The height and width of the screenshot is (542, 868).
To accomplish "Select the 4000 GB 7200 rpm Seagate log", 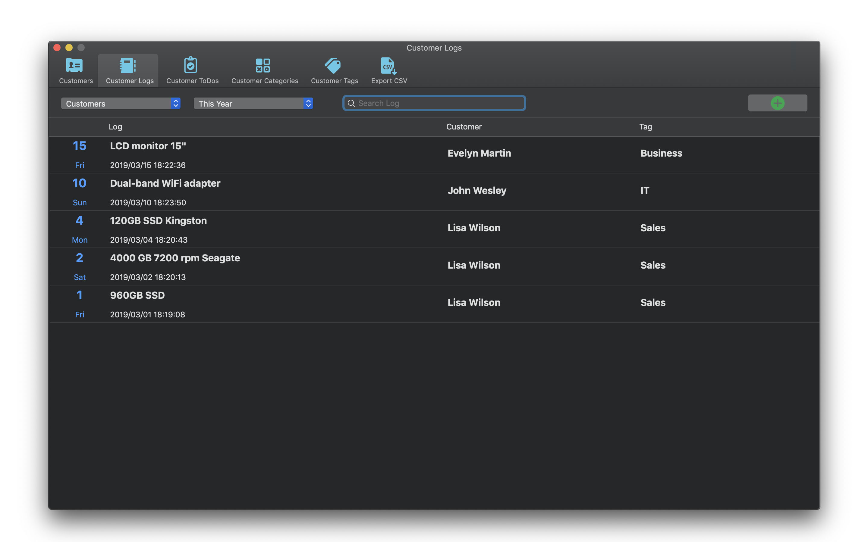I will tap(434, 267).
